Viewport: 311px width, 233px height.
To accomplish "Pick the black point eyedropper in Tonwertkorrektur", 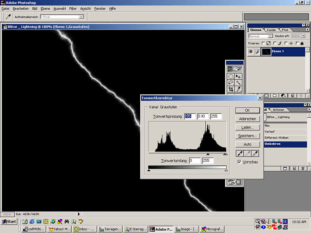I will point(240,153).
